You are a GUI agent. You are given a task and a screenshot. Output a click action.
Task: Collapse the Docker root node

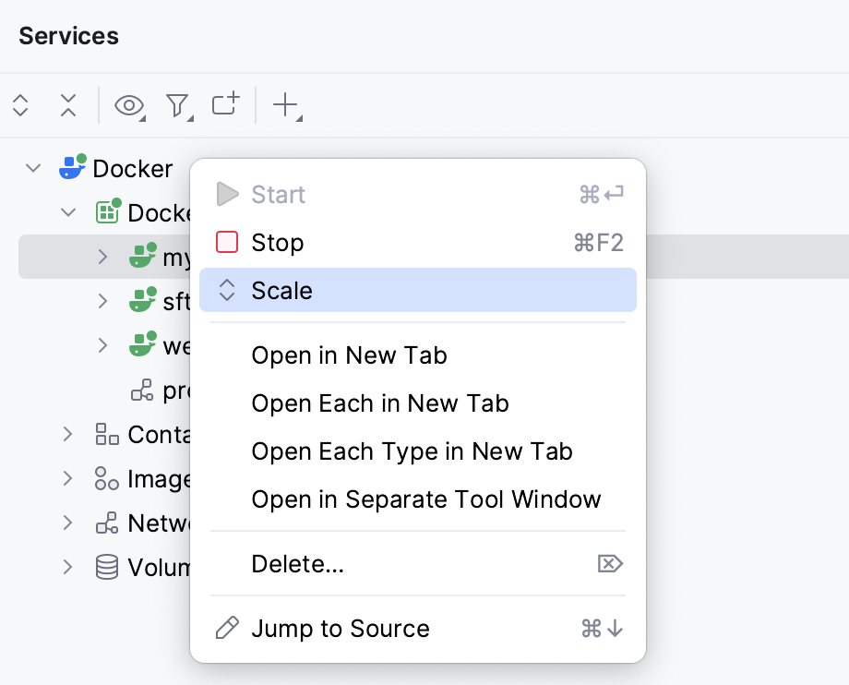click(x=33, y=168)
